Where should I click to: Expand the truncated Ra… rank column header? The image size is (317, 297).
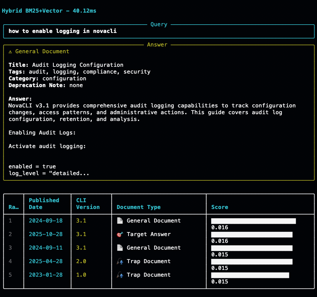pos(14,207)
